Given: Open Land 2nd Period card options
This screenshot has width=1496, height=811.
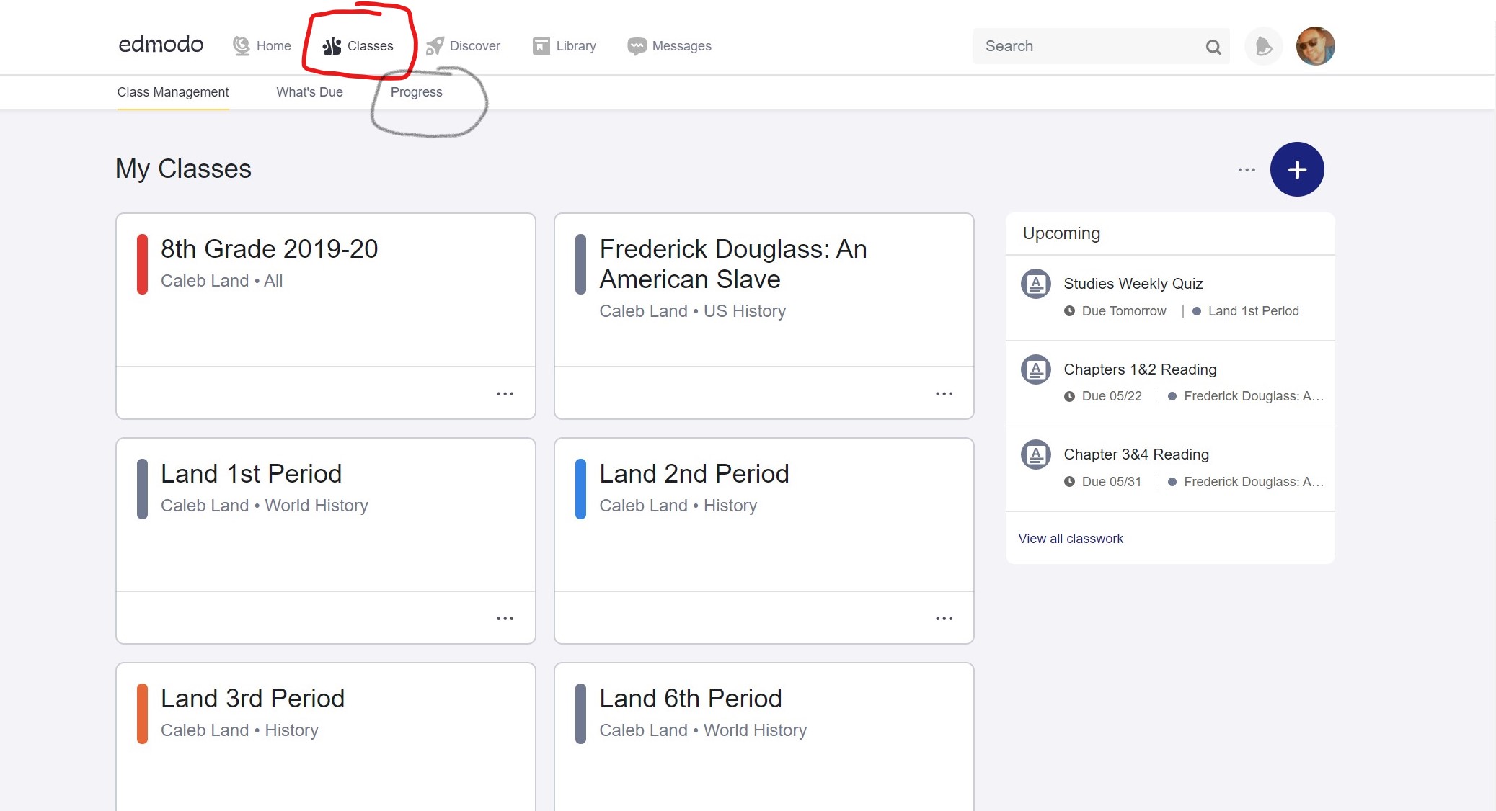Looking at the screenshot, I should 944,619.
